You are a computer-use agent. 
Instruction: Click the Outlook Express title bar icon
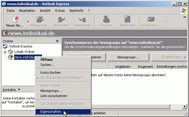point(4,4)
